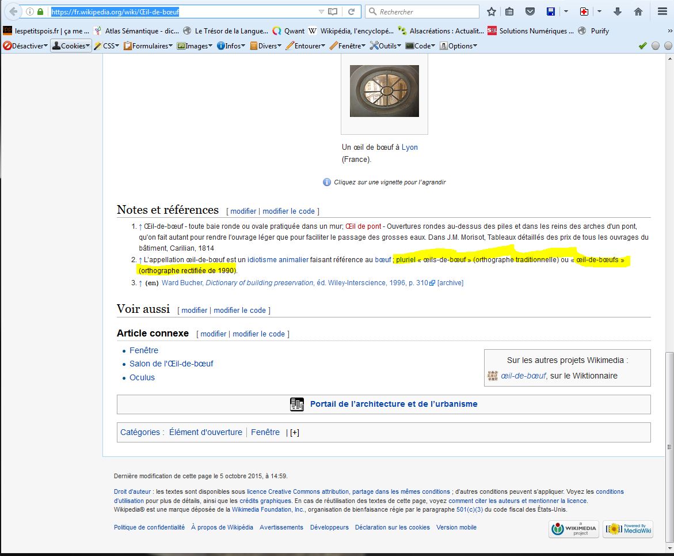This screenshot has height=556, width=674.
Task: Open the idiotisme animalier link
Action: coord(278,260)
